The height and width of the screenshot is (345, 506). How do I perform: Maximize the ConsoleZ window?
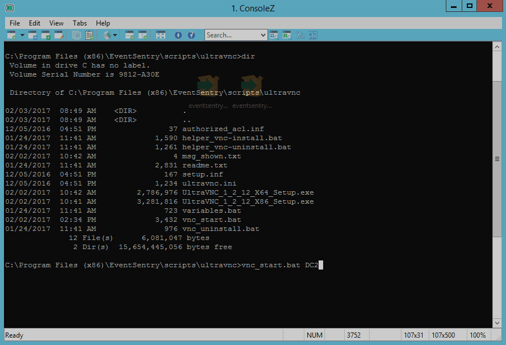click(x=469, y=6)
